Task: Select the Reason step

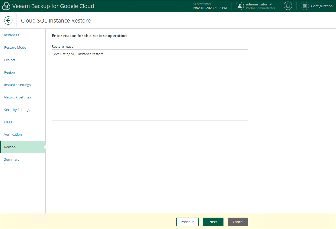Action: [x=23, y=147]
